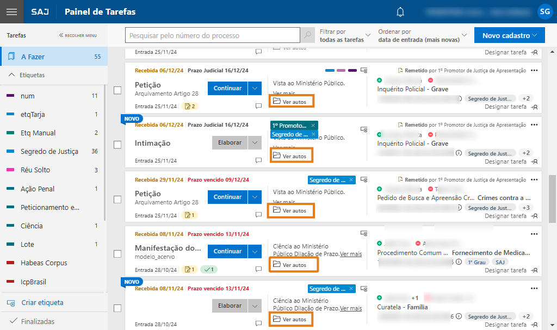Click the process number search field
557x330 pixels.
tap(212, 35)
